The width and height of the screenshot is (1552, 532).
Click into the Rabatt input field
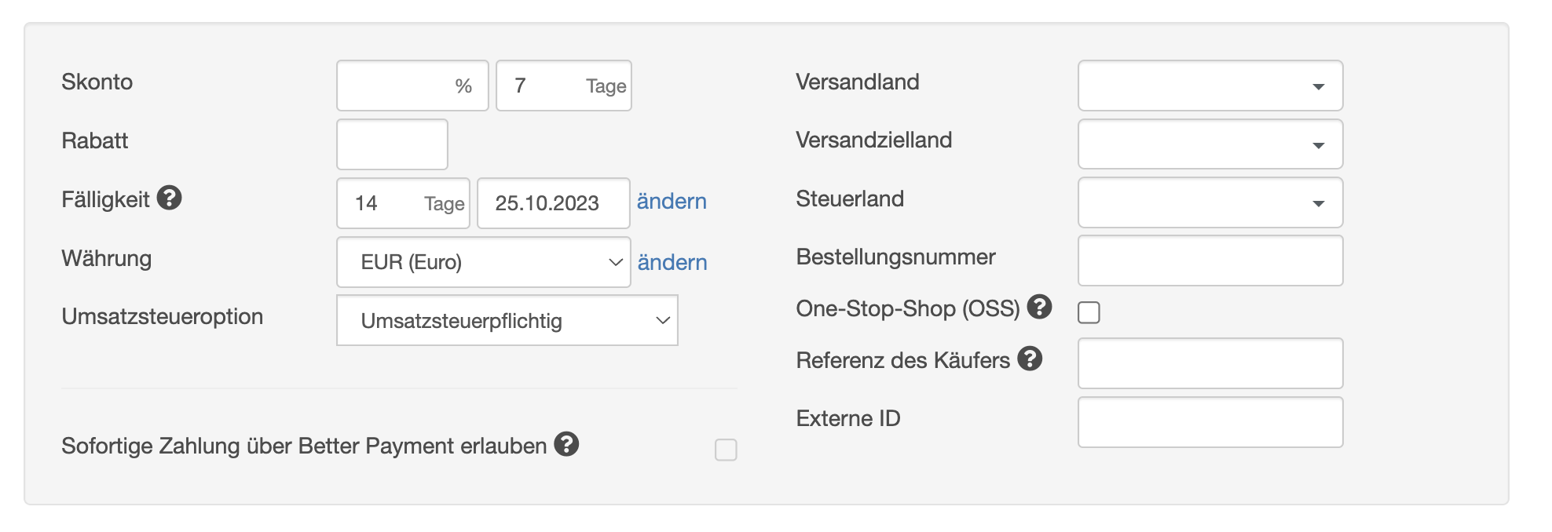tap(392, 144)
